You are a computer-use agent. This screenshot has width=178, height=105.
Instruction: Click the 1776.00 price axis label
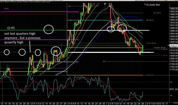click(174, 70)
